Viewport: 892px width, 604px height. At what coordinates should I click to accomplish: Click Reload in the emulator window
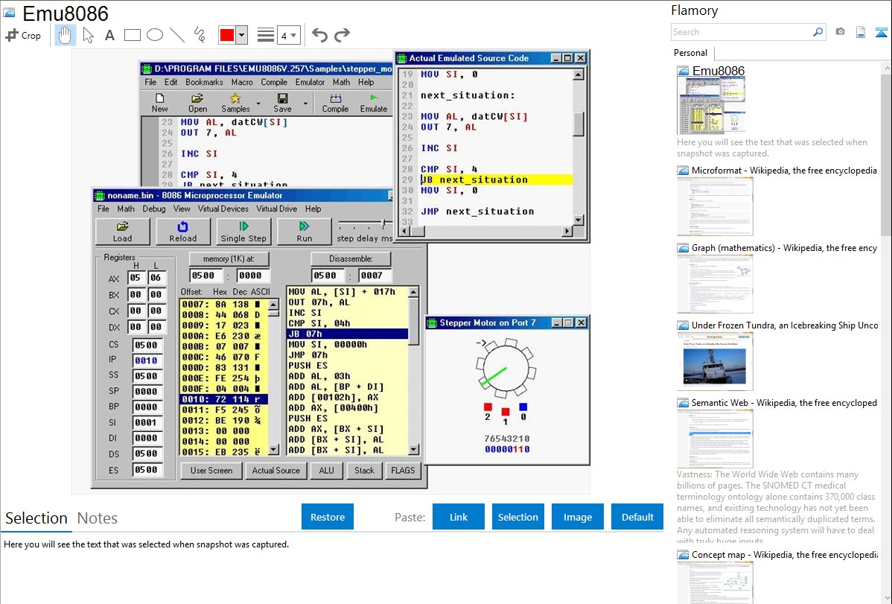(x=182, y=232)
